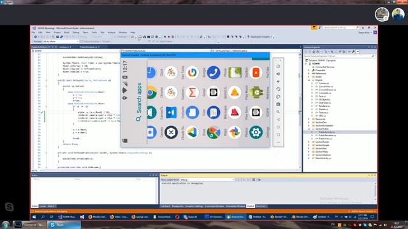Open the Phone app in the emulator
Viewport: 408px width, 229px height.
click(x=214, y=73)
